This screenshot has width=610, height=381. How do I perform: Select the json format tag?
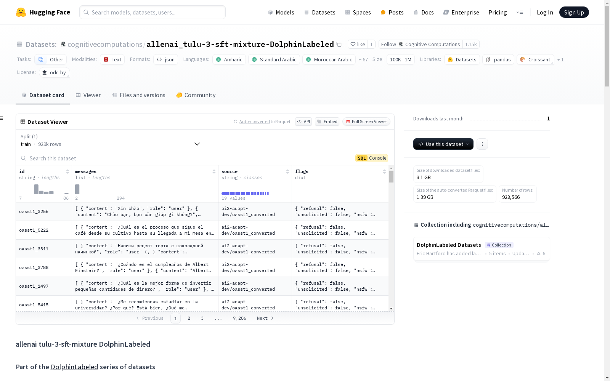coord(166,59)
